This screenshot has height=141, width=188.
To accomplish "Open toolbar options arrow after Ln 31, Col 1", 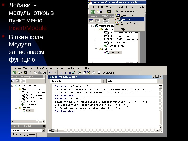I will [139, 73].
